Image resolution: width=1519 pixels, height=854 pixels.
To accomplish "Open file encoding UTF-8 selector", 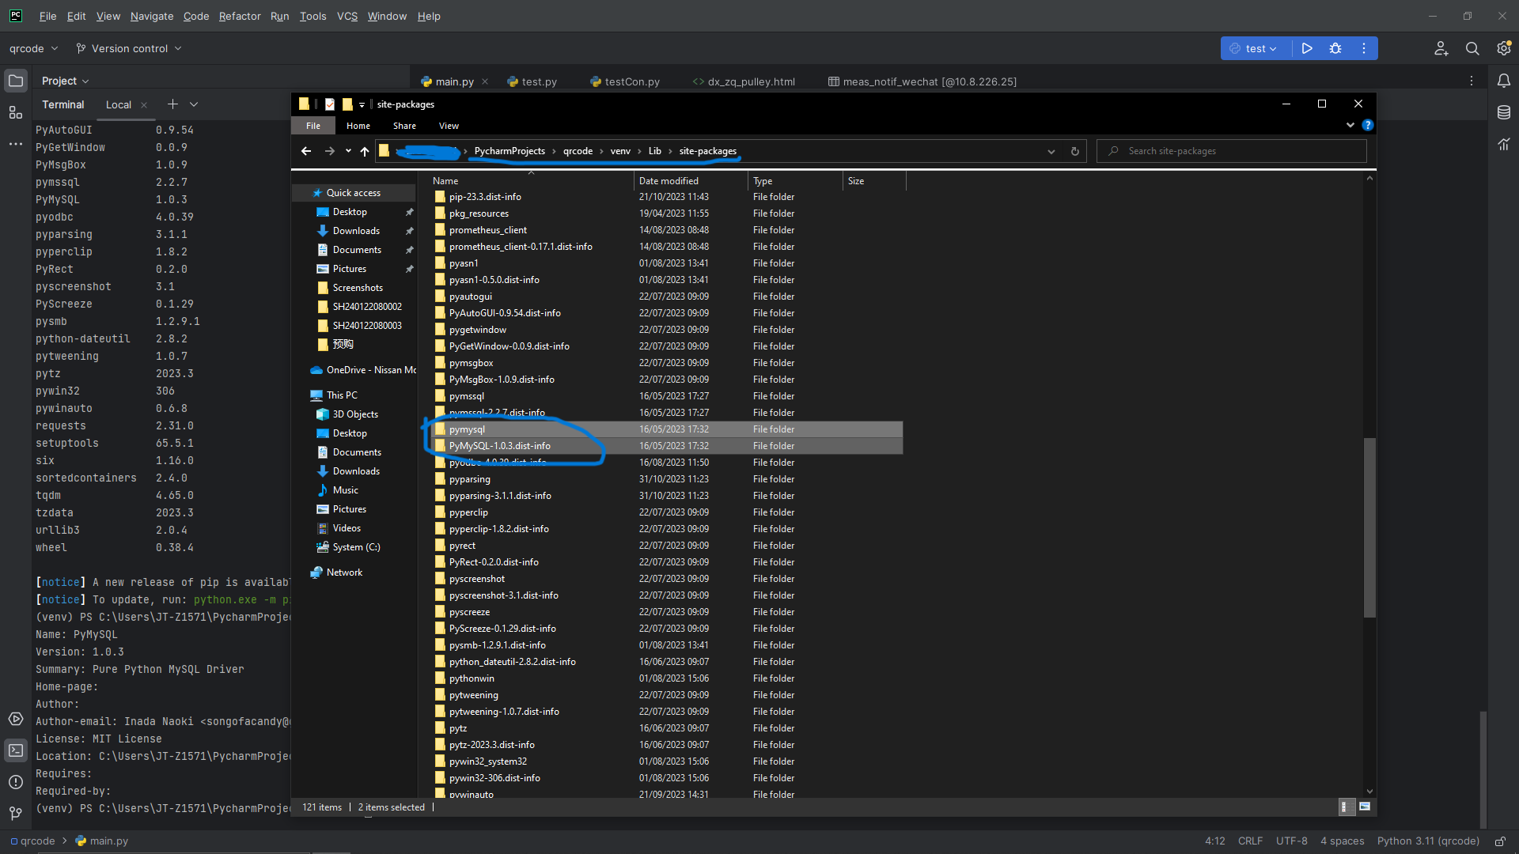I will pos(1291,841).
